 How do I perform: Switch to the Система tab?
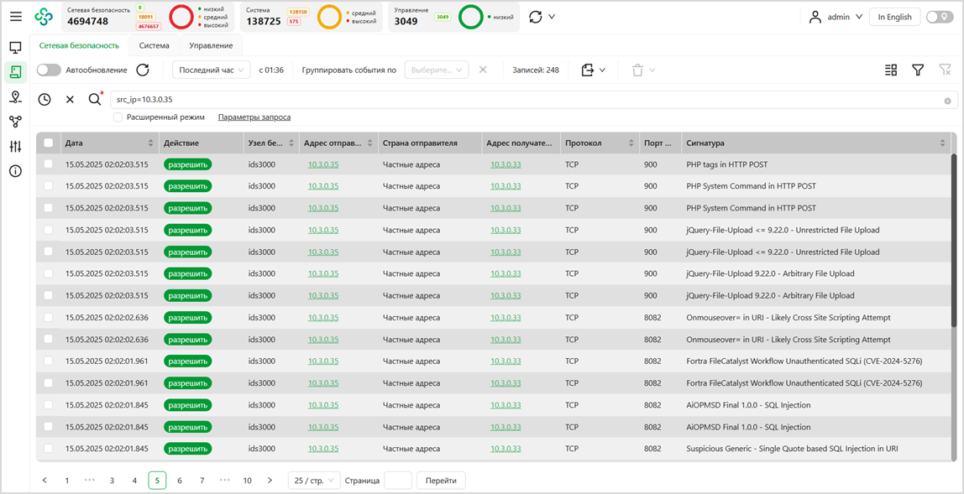click(x=154, y=45)
